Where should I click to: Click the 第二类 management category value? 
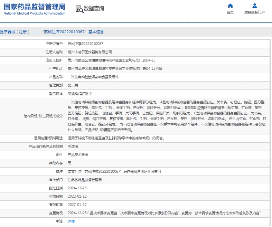73,85
